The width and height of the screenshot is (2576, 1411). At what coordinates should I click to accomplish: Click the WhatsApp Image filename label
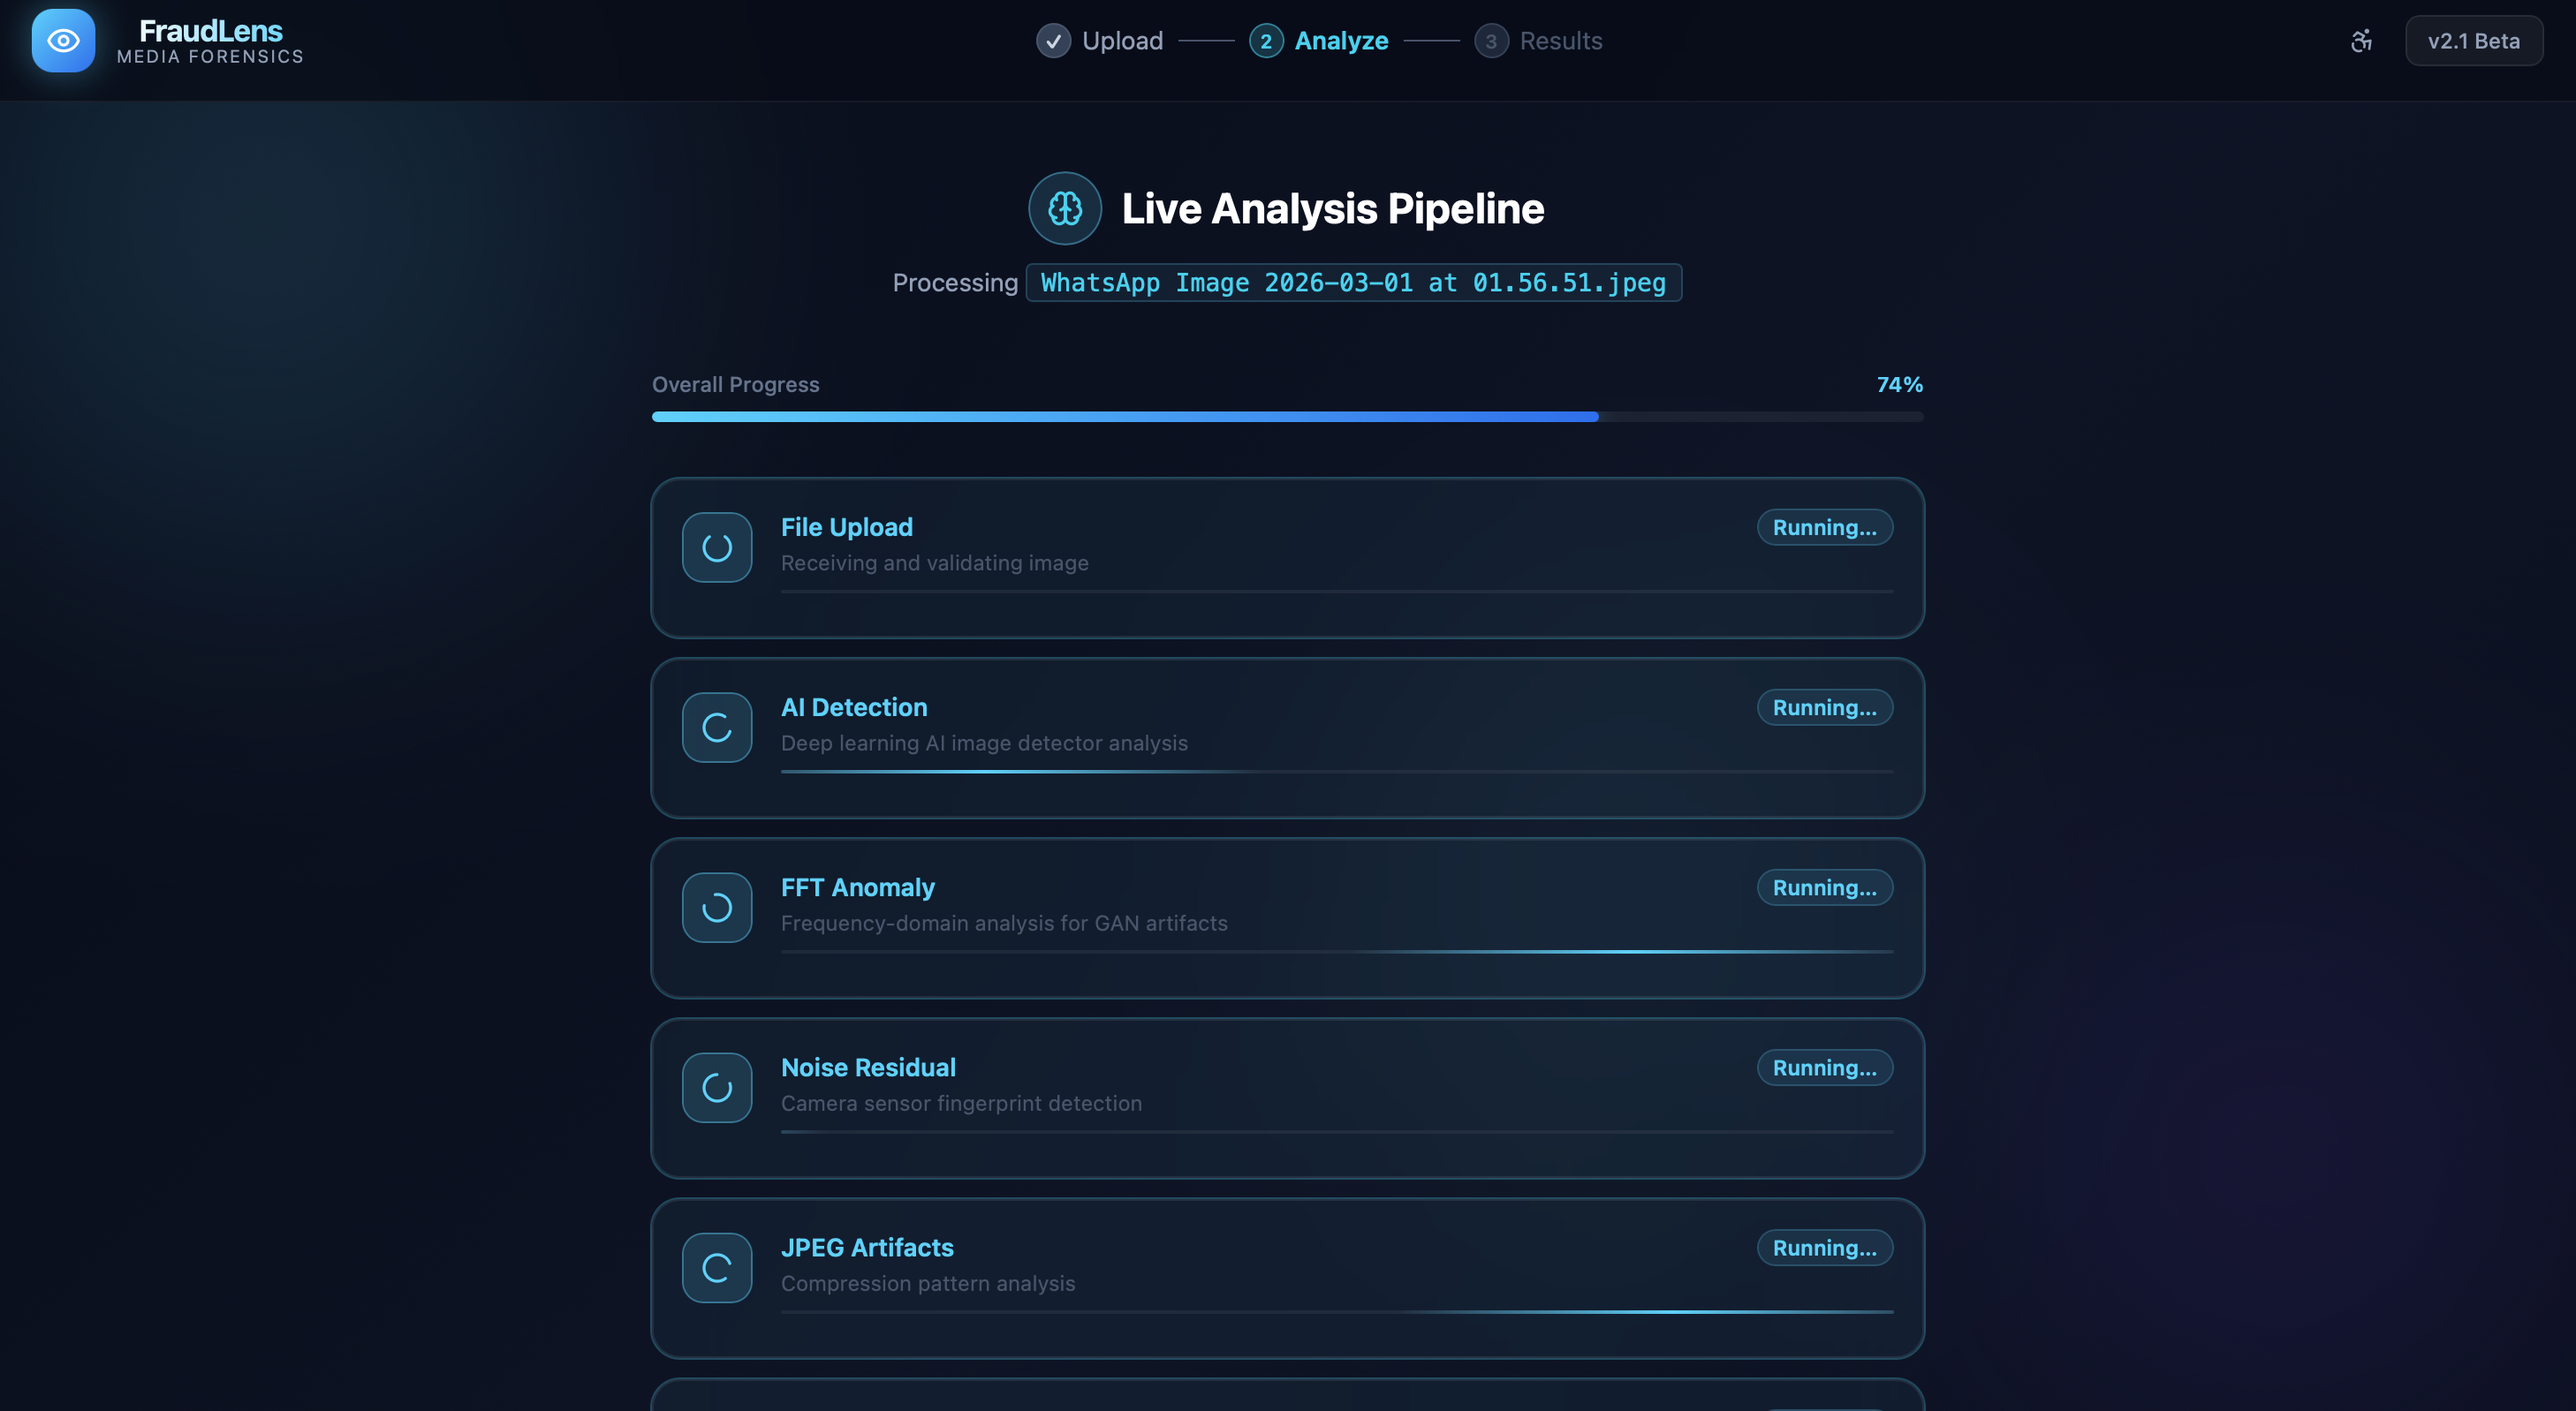[1353, 283]
